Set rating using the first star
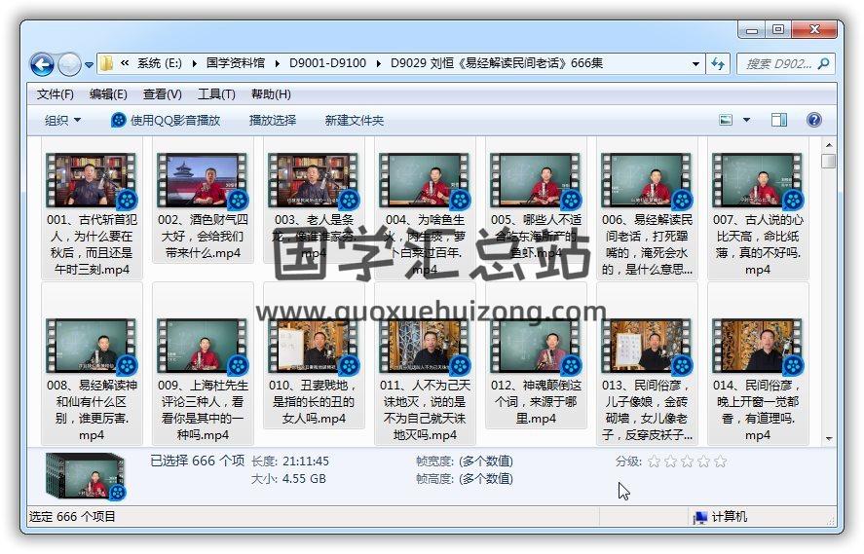 [x=654, y=462]
